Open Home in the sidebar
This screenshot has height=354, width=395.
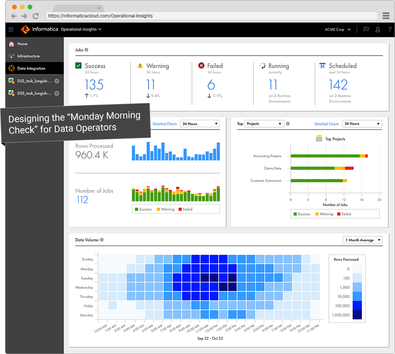(x=35, y=44)
